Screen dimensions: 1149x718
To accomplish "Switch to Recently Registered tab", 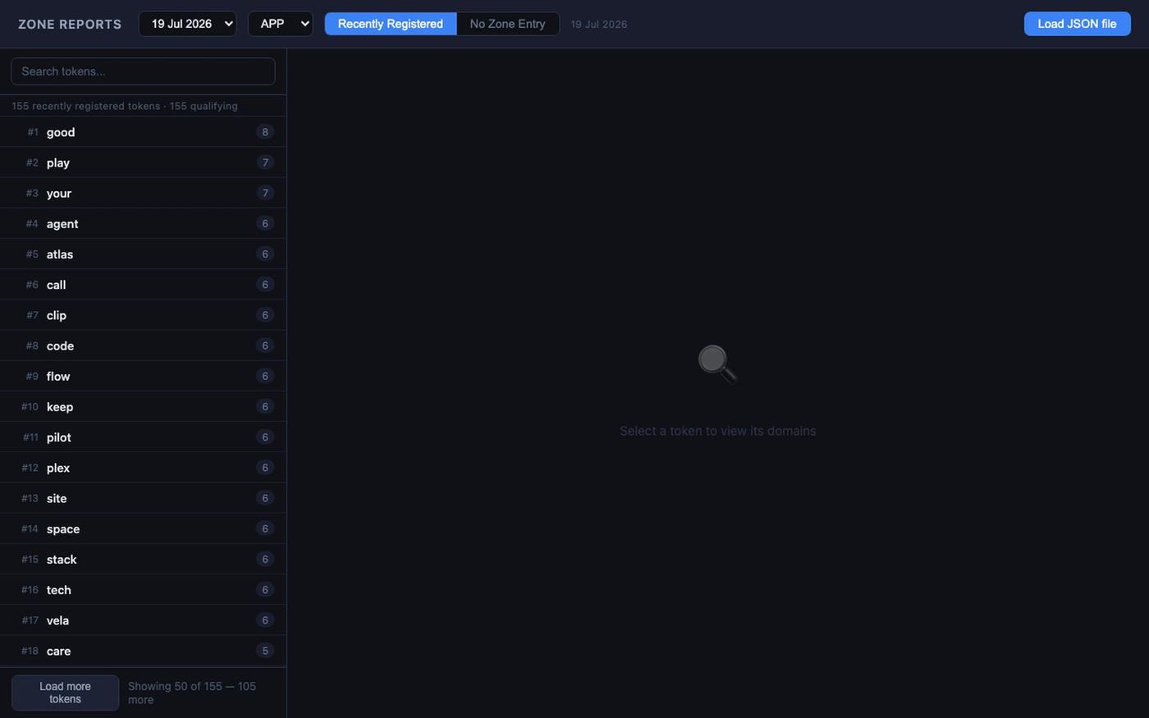I will 391,24.
